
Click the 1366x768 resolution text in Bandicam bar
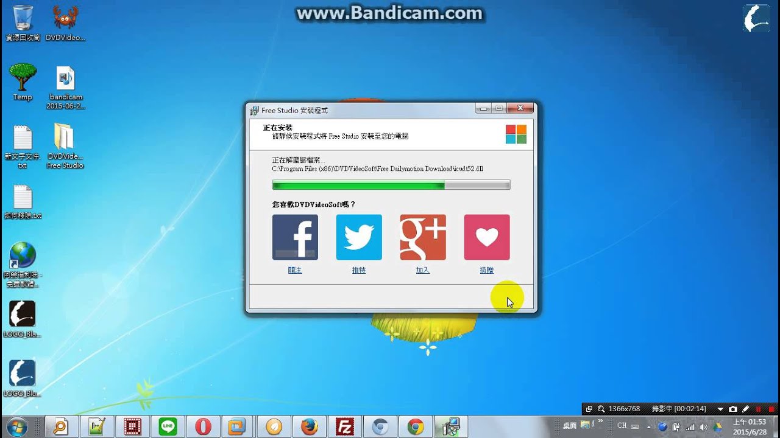pyautogui.click(x=624, y=409)
